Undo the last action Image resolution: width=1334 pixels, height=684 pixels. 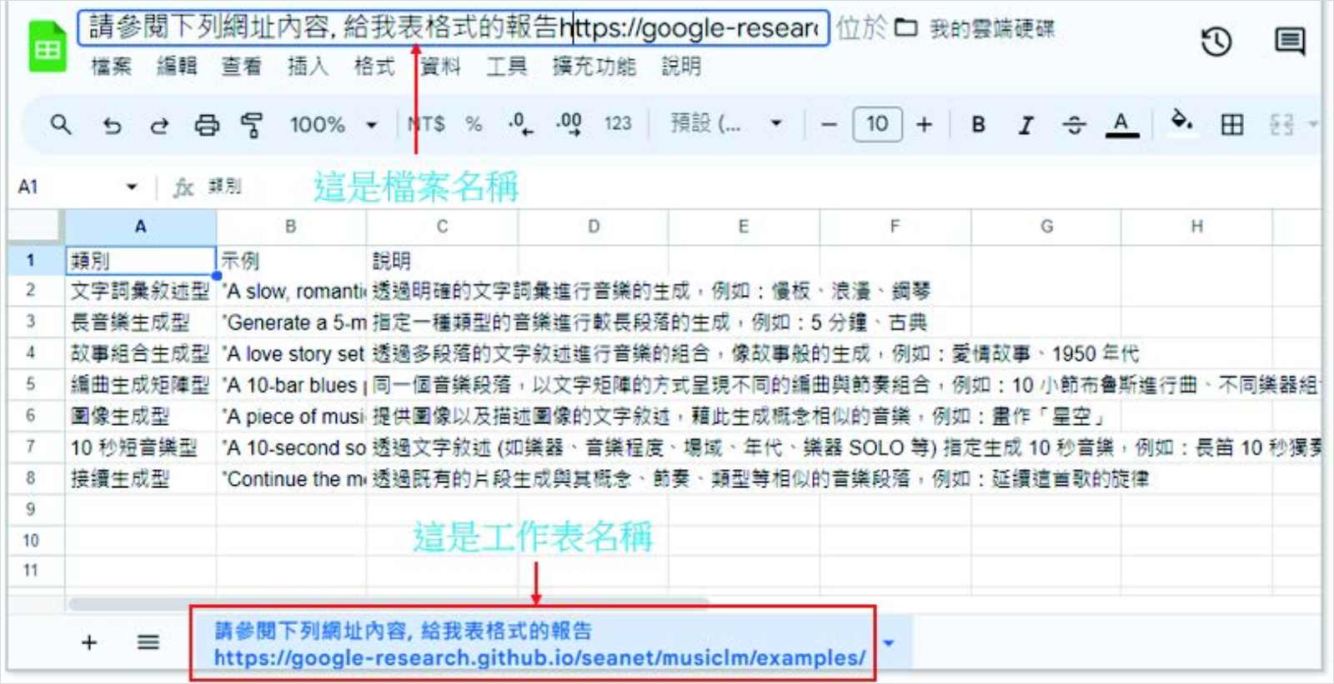pos(112,126)
